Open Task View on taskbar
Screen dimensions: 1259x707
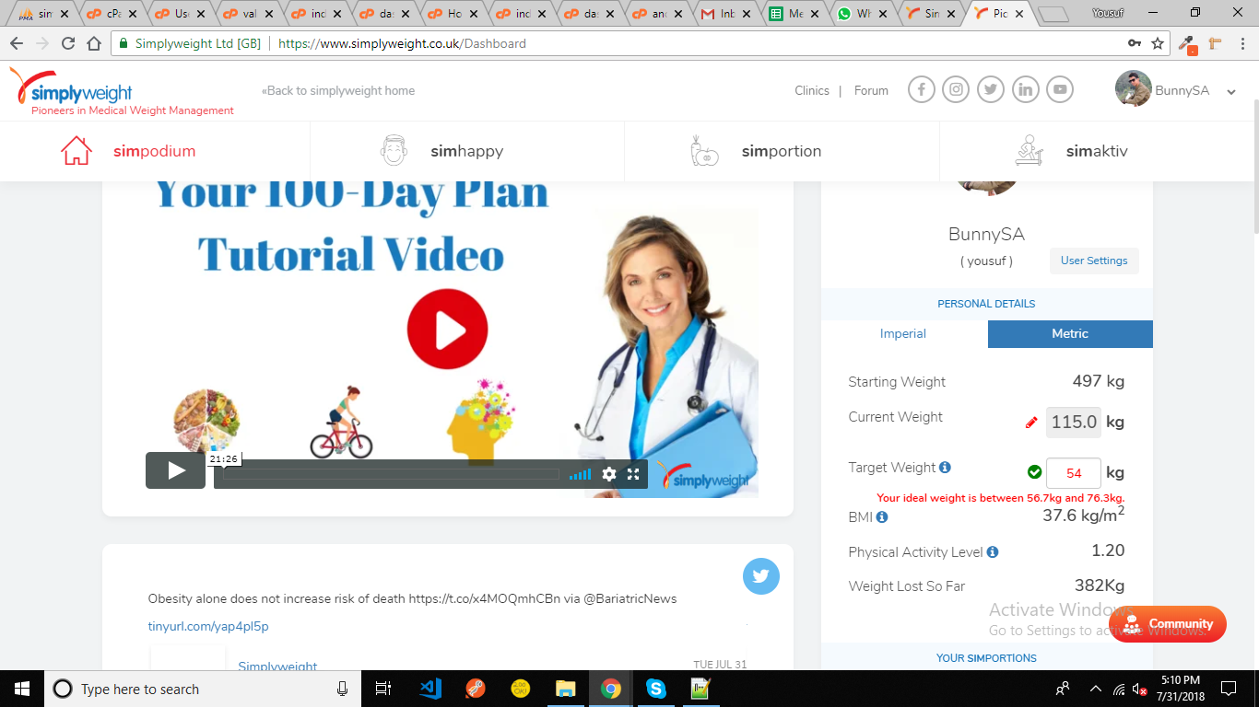(x=383, y=689)
